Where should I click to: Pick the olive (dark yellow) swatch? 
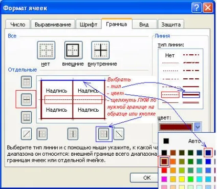[x=182, y=161]
